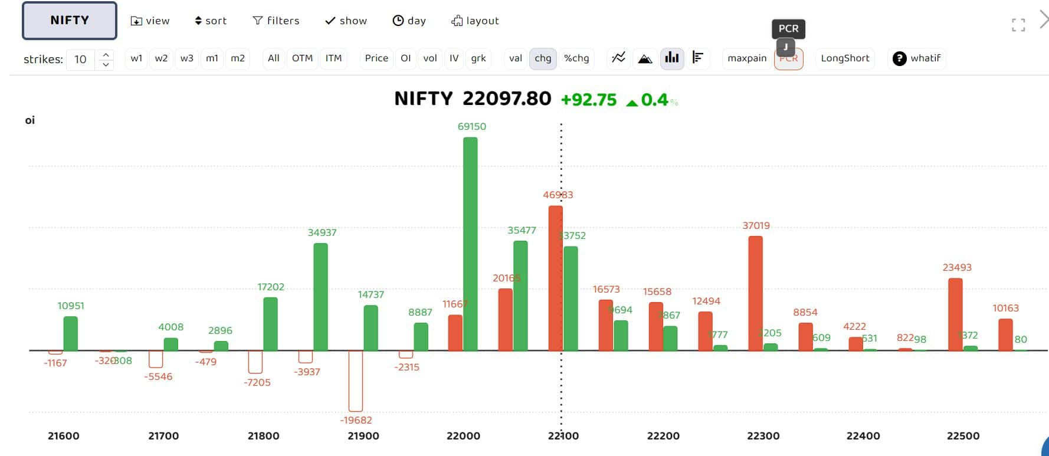
Task: Click the oi axis label
Action: pos(30,120)
